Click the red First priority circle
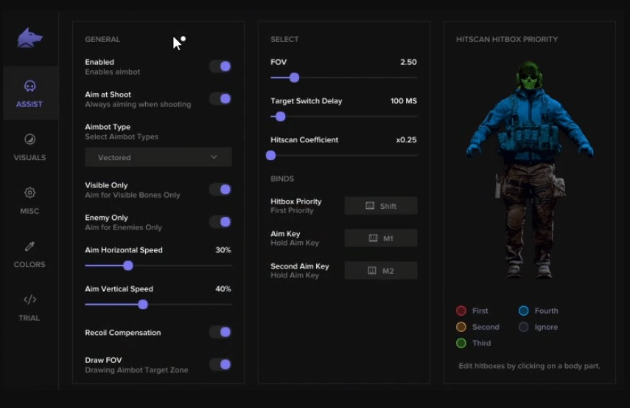 click(461, 311)
